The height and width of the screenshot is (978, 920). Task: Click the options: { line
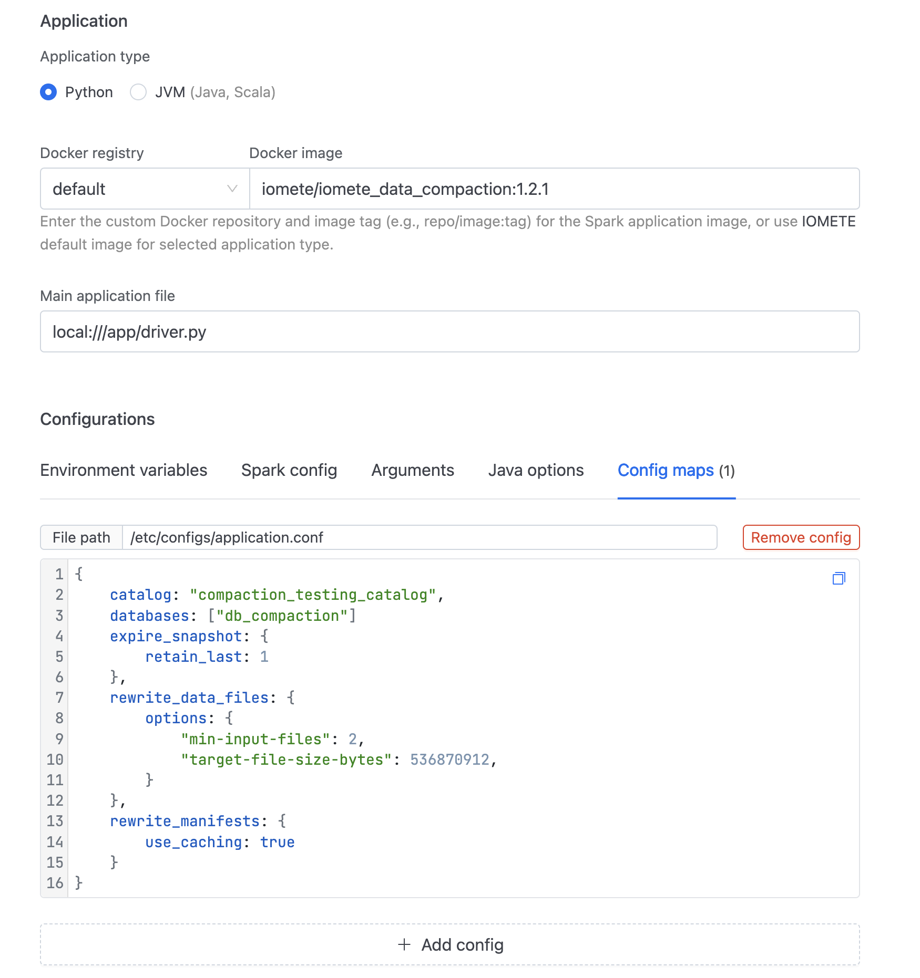point(189,718)
